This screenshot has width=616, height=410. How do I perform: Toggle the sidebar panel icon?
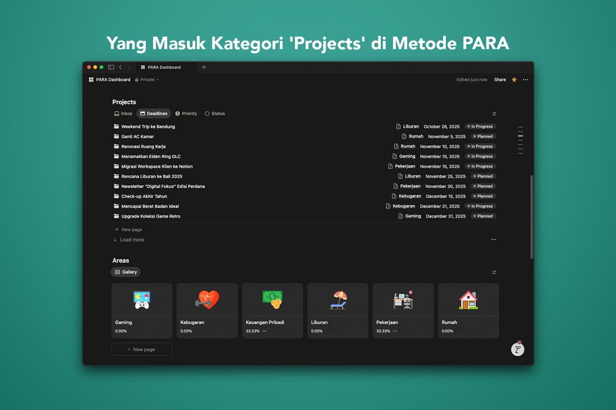pos(111,67)
